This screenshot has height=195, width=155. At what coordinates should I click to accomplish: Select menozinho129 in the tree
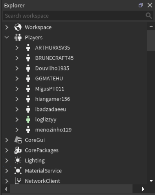click(53, 130)
